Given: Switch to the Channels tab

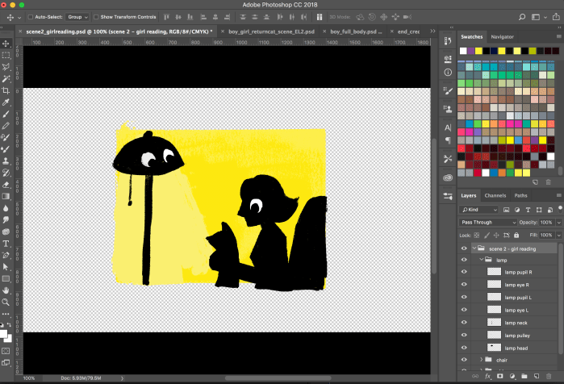Looking at the screenshot, I should pos(495,195).
